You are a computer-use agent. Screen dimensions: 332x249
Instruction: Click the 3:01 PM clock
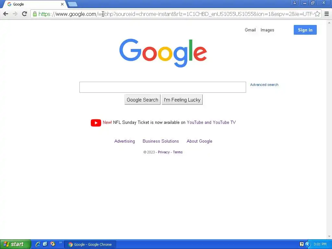(320, 244)
